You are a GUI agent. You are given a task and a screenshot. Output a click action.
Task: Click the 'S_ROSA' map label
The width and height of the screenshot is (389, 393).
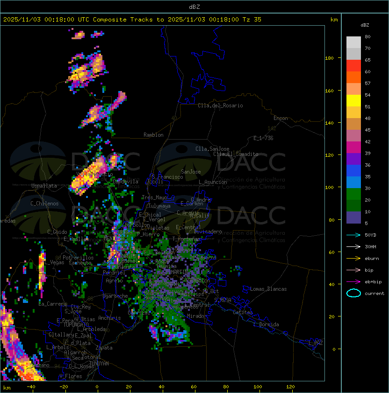pos(223,300)
